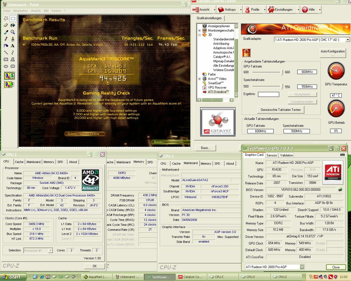
Task: Activate the Pick Color eyedropper tool
Action: pos(6,32)
